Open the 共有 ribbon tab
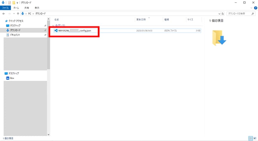258x141 pixels. click(27, 8)
